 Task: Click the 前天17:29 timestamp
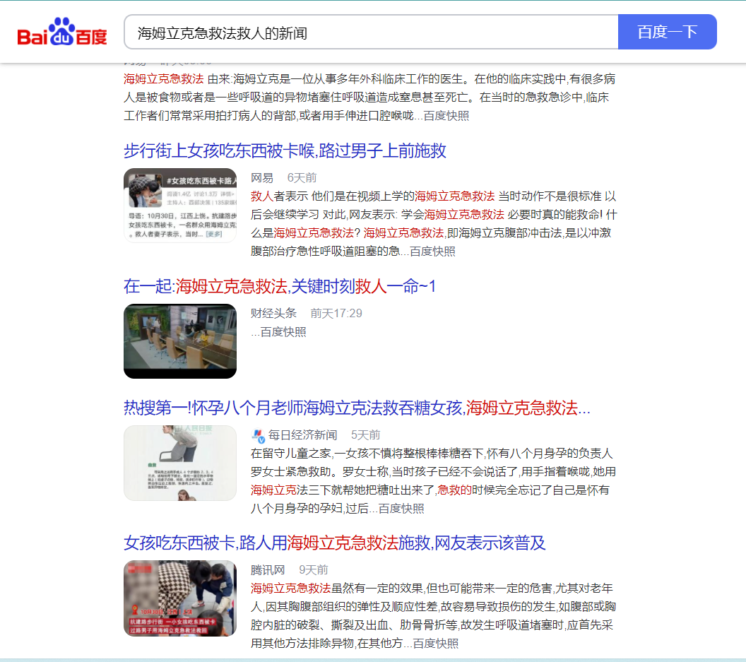pos(336,313)
